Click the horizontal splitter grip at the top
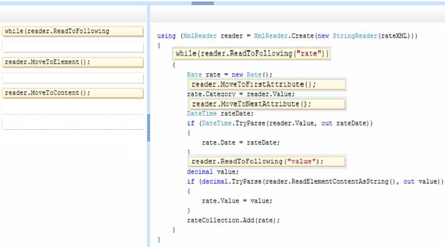Image resolution: width=445 pixels, height=247 pixels. tap(202, 3)
